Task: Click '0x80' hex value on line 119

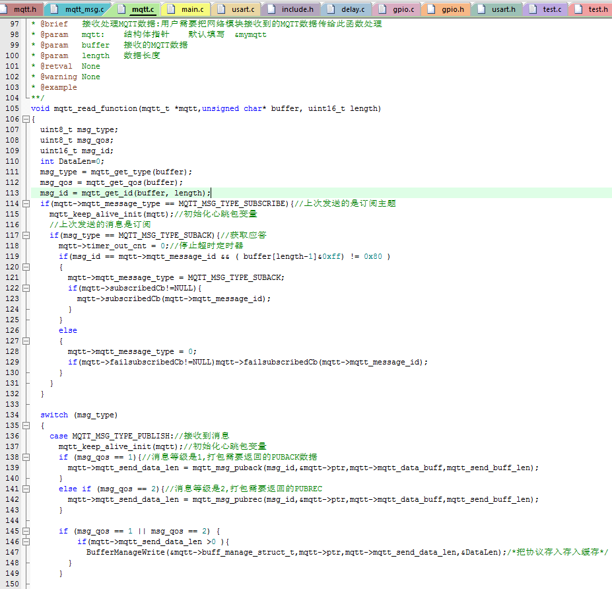Action: click(x=373, y=256)
